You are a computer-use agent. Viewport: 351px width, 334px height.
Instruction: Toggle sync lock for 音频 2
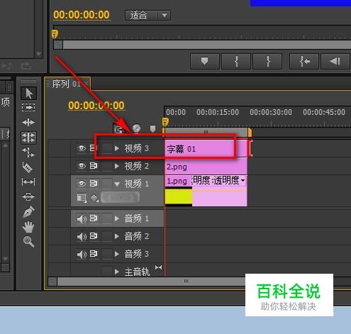point(94,236)
